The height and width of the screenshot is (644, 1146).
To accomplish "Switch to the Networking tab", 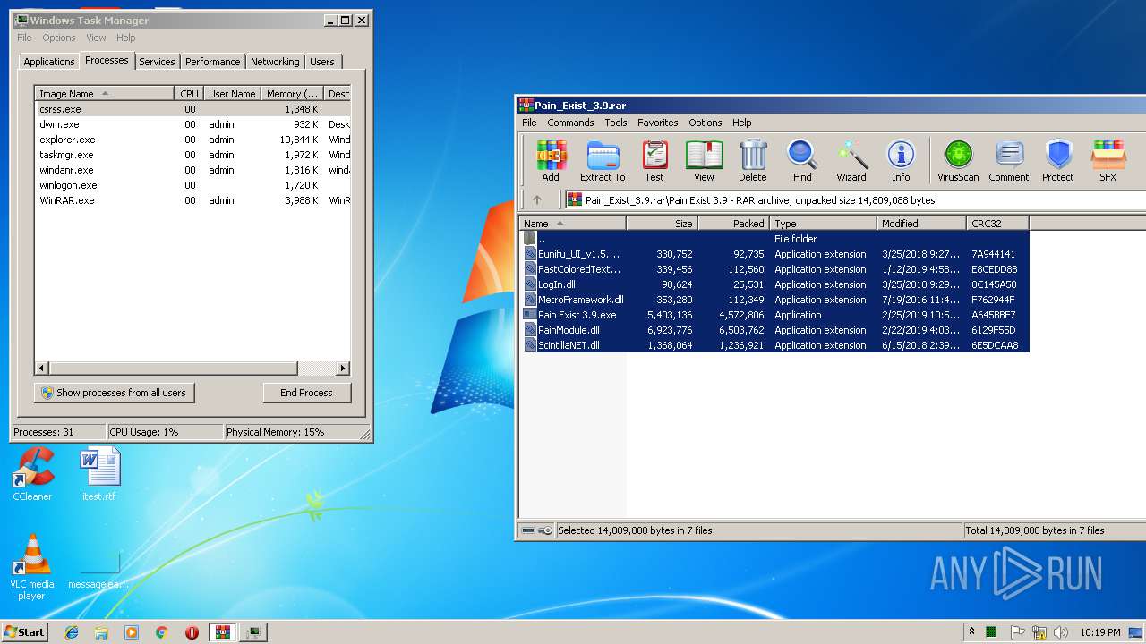I will [275, 62].
